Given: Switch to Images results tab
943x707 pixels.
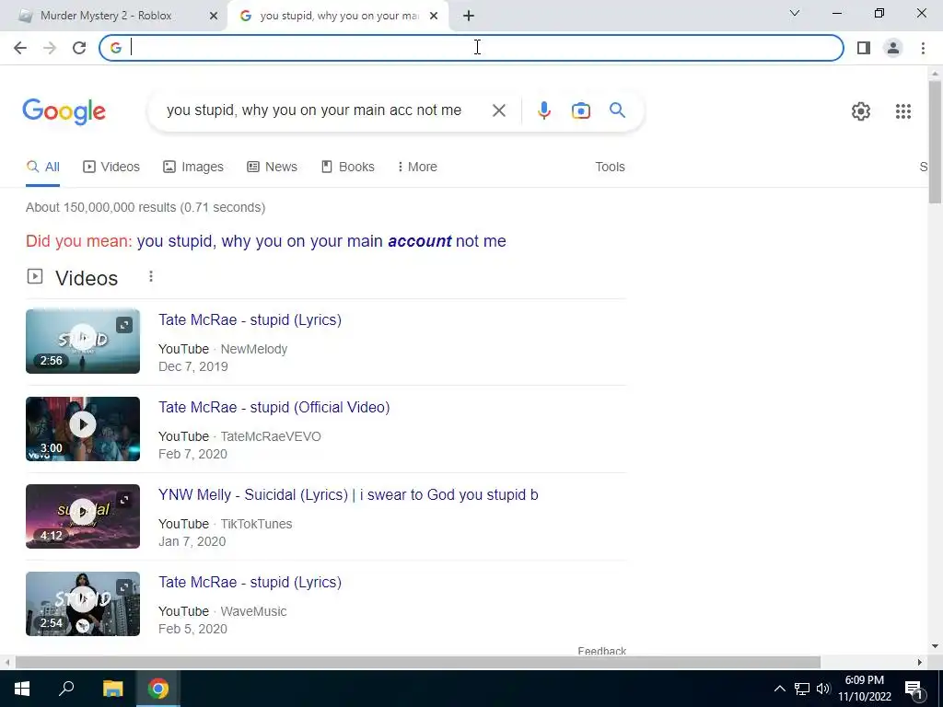Looking at the screenshot, I should click(193, 167).
